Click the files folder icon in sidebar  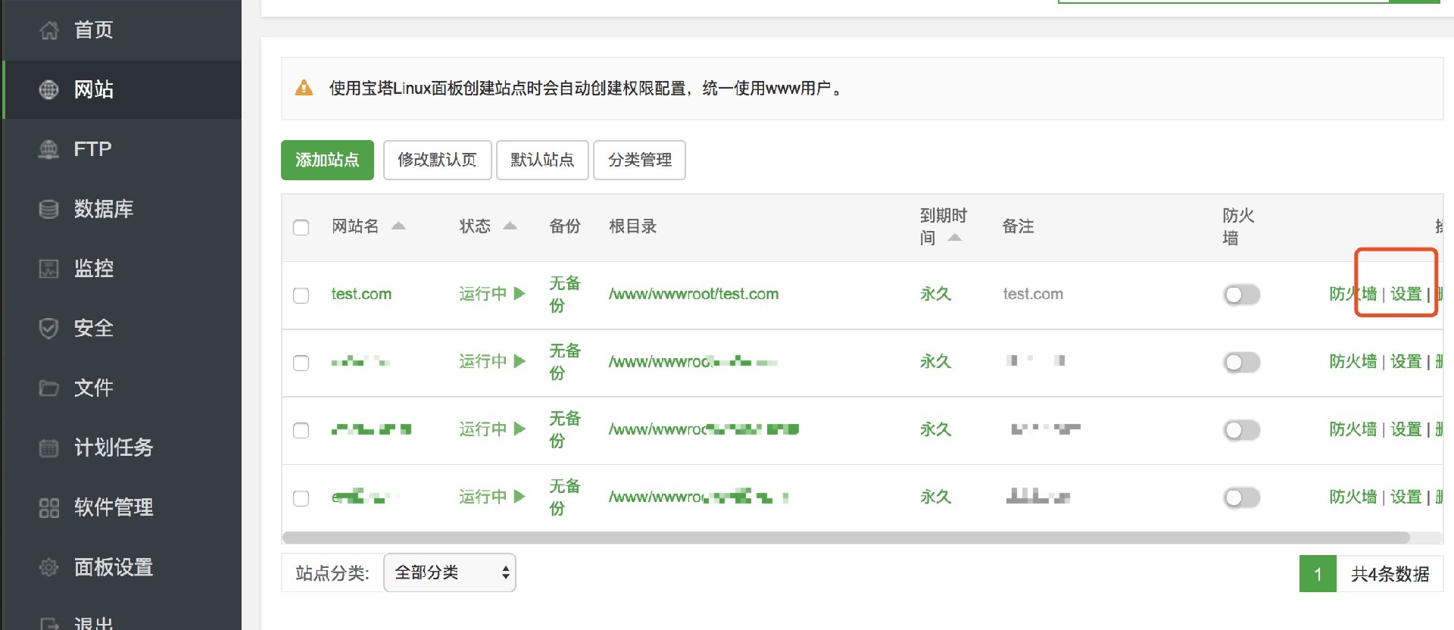click(49, 388)
